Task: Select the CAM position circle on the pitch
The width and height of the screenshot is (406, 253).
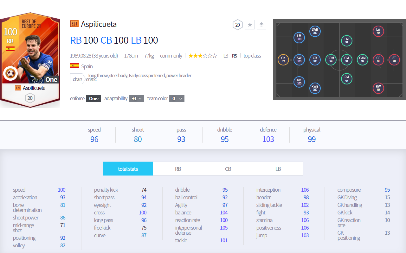Action: [362, 60]
